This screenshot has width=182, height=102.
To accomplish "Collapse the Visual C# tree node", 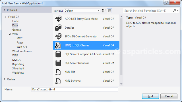I will tap(5, 17).
